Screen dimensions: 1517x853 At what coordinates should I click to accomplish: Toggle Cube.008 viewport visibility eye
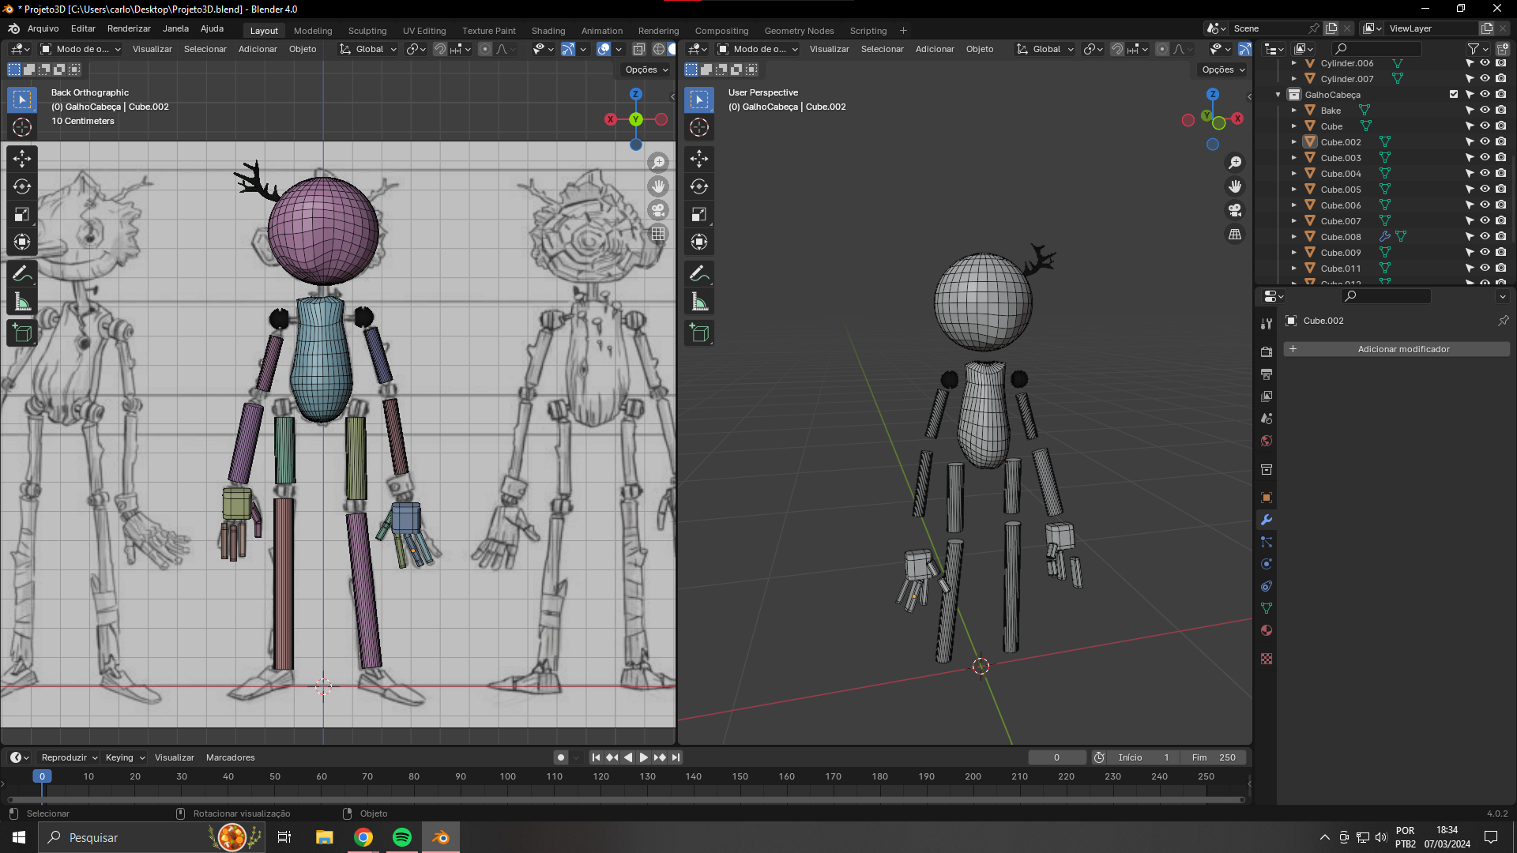pyautogui.click(x=1485, y=237)
